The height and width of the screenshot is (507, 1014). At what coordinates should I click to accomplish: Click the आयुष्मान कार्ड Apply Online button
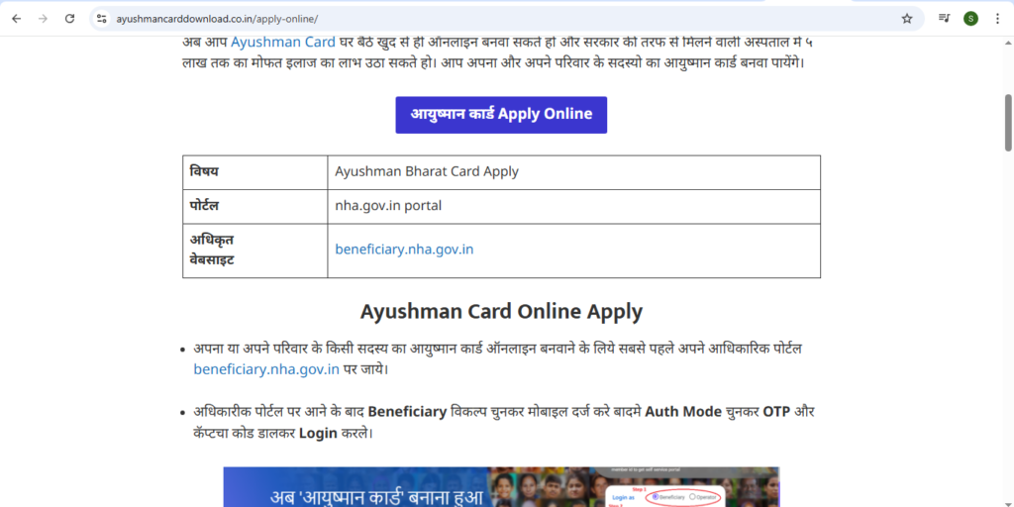click(x=501, y=115)
